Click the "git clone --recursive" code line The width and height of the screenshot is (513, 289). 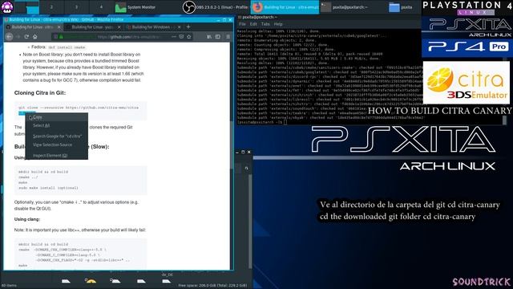[x=79, y=108]
